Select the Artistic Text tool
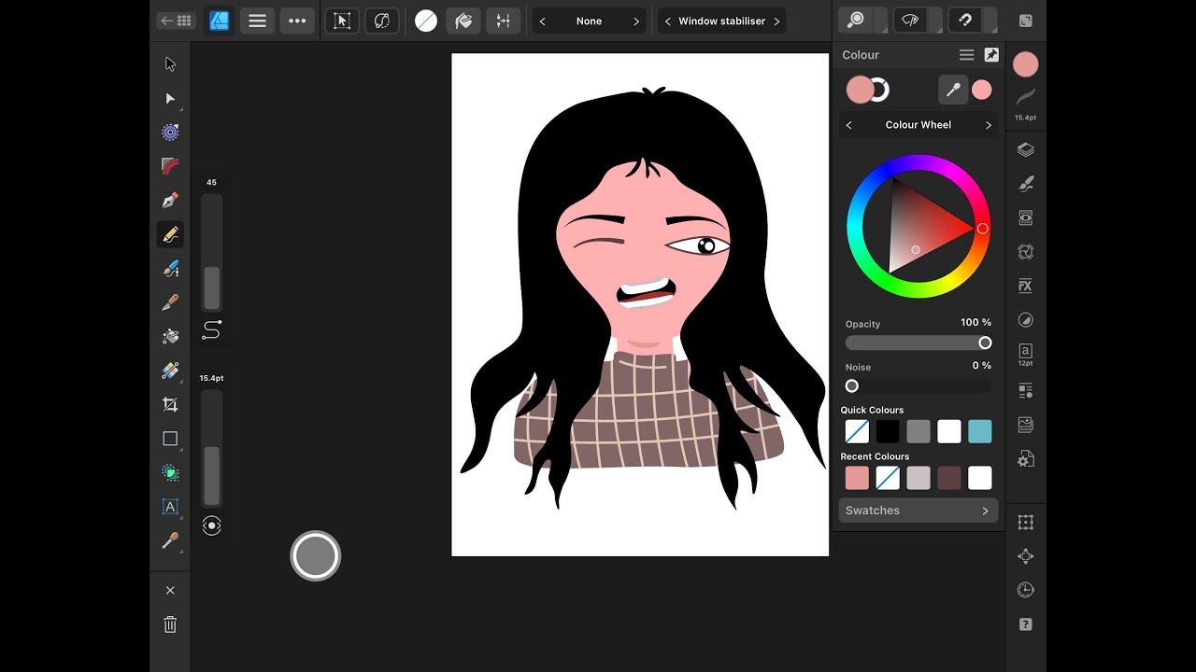This screenshot has width=1196, height=672. coord(170,507)
